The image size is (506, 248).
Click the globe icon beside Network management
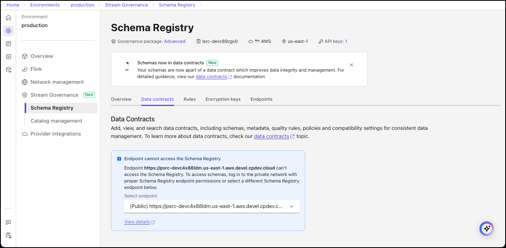click(25, 82)
